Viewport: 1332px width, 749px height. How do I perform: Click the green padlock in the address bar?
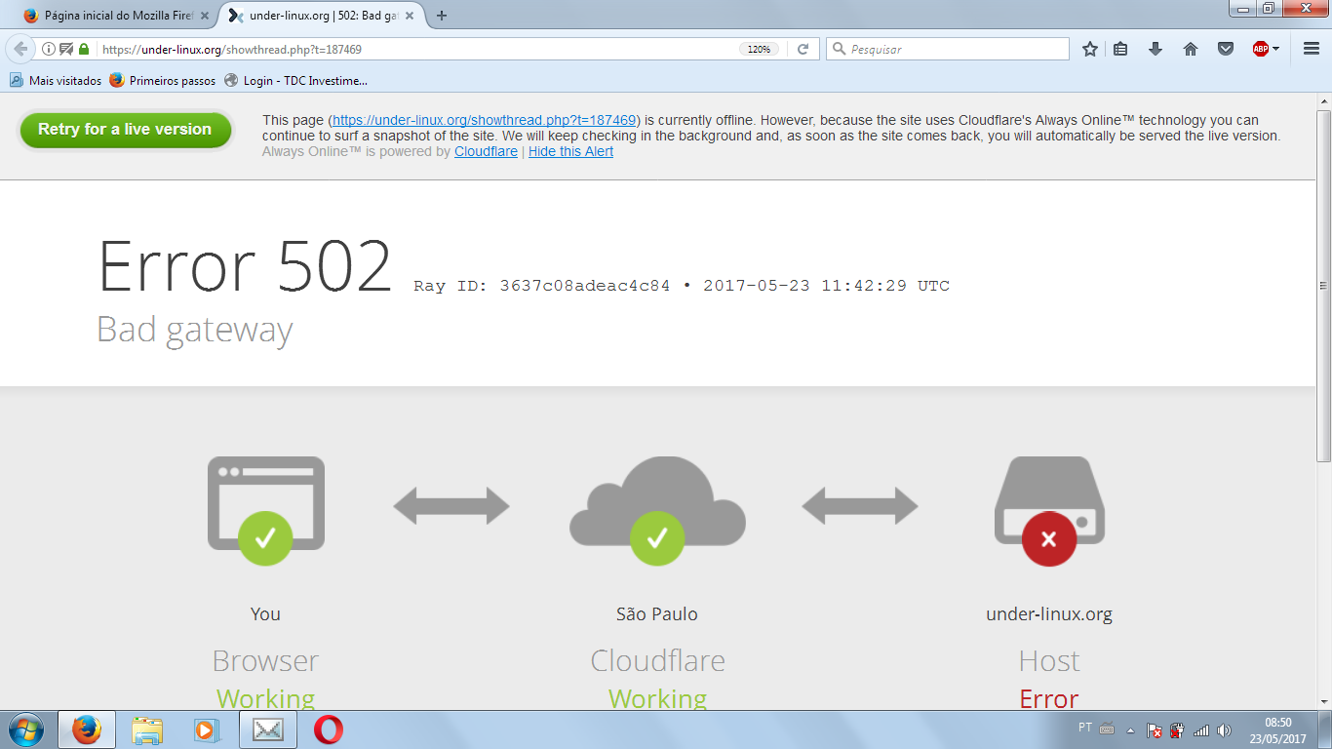[x=84, y=49]
